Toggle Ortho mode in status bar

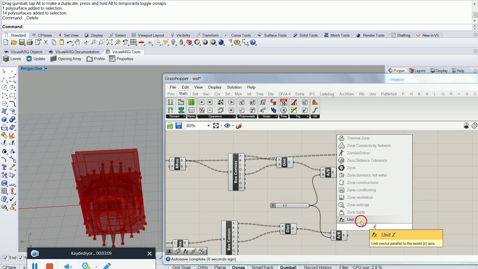(202, 267)
